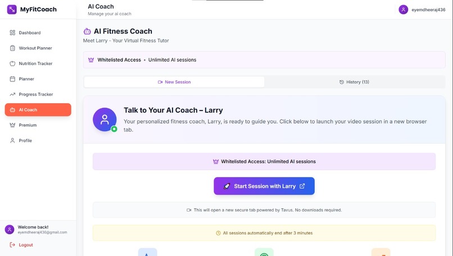Click the external link icon on Start Session button
Screen dimensions: 453x256
click(x=302, y=186)
